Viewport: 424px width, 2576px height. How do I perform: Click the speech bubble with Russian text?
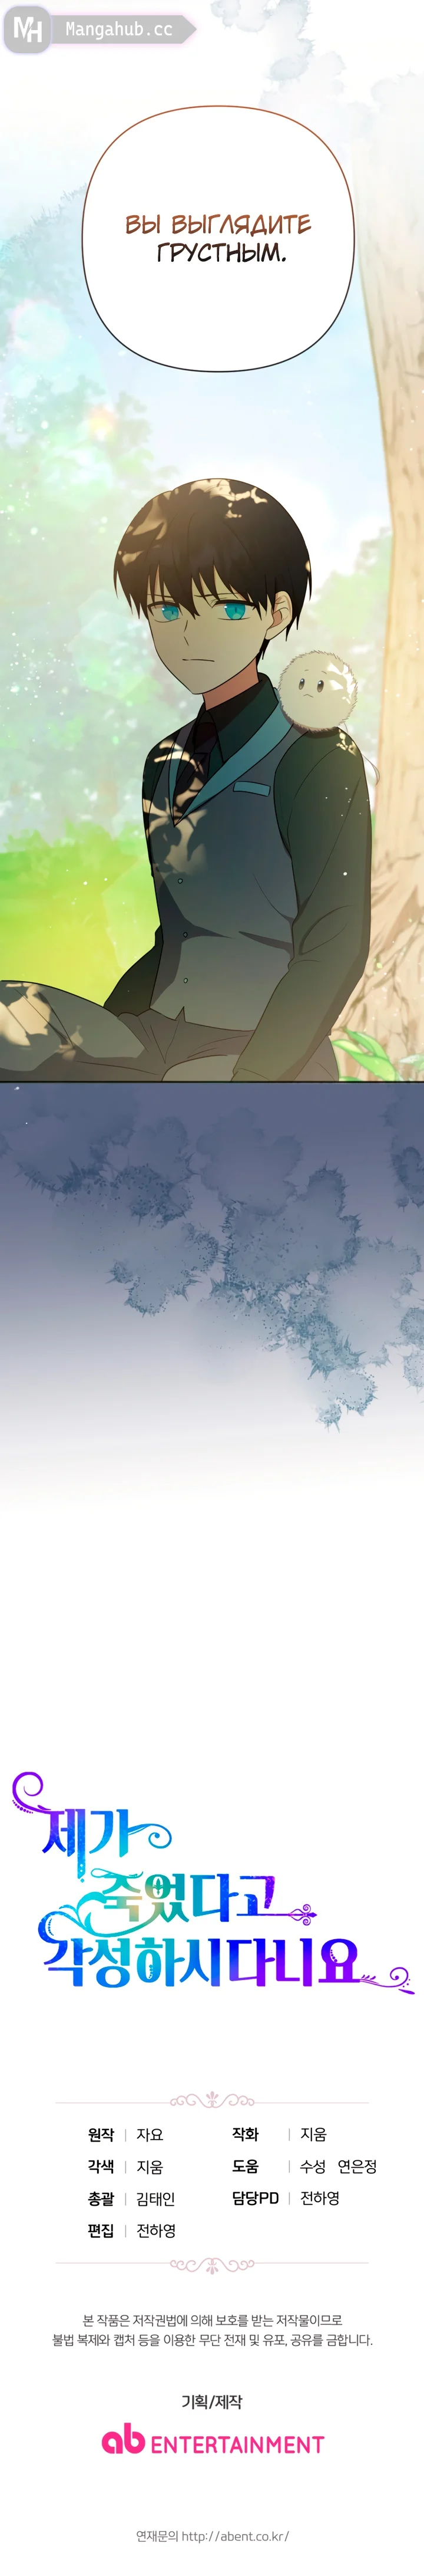[x=217, y=237]
